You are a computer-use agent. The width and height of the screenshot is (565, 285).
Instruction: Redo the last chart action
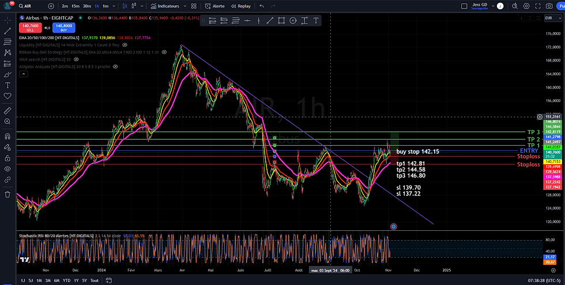pyautogui.click(x=273, y=6)
